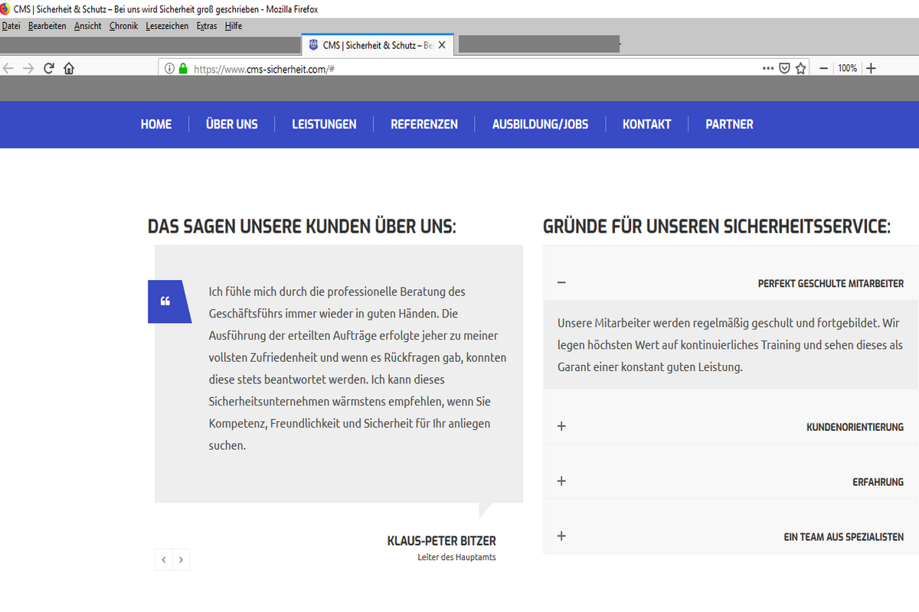Go to the Firefox home page icon
The image size is (919, 612).
point(69,68)
